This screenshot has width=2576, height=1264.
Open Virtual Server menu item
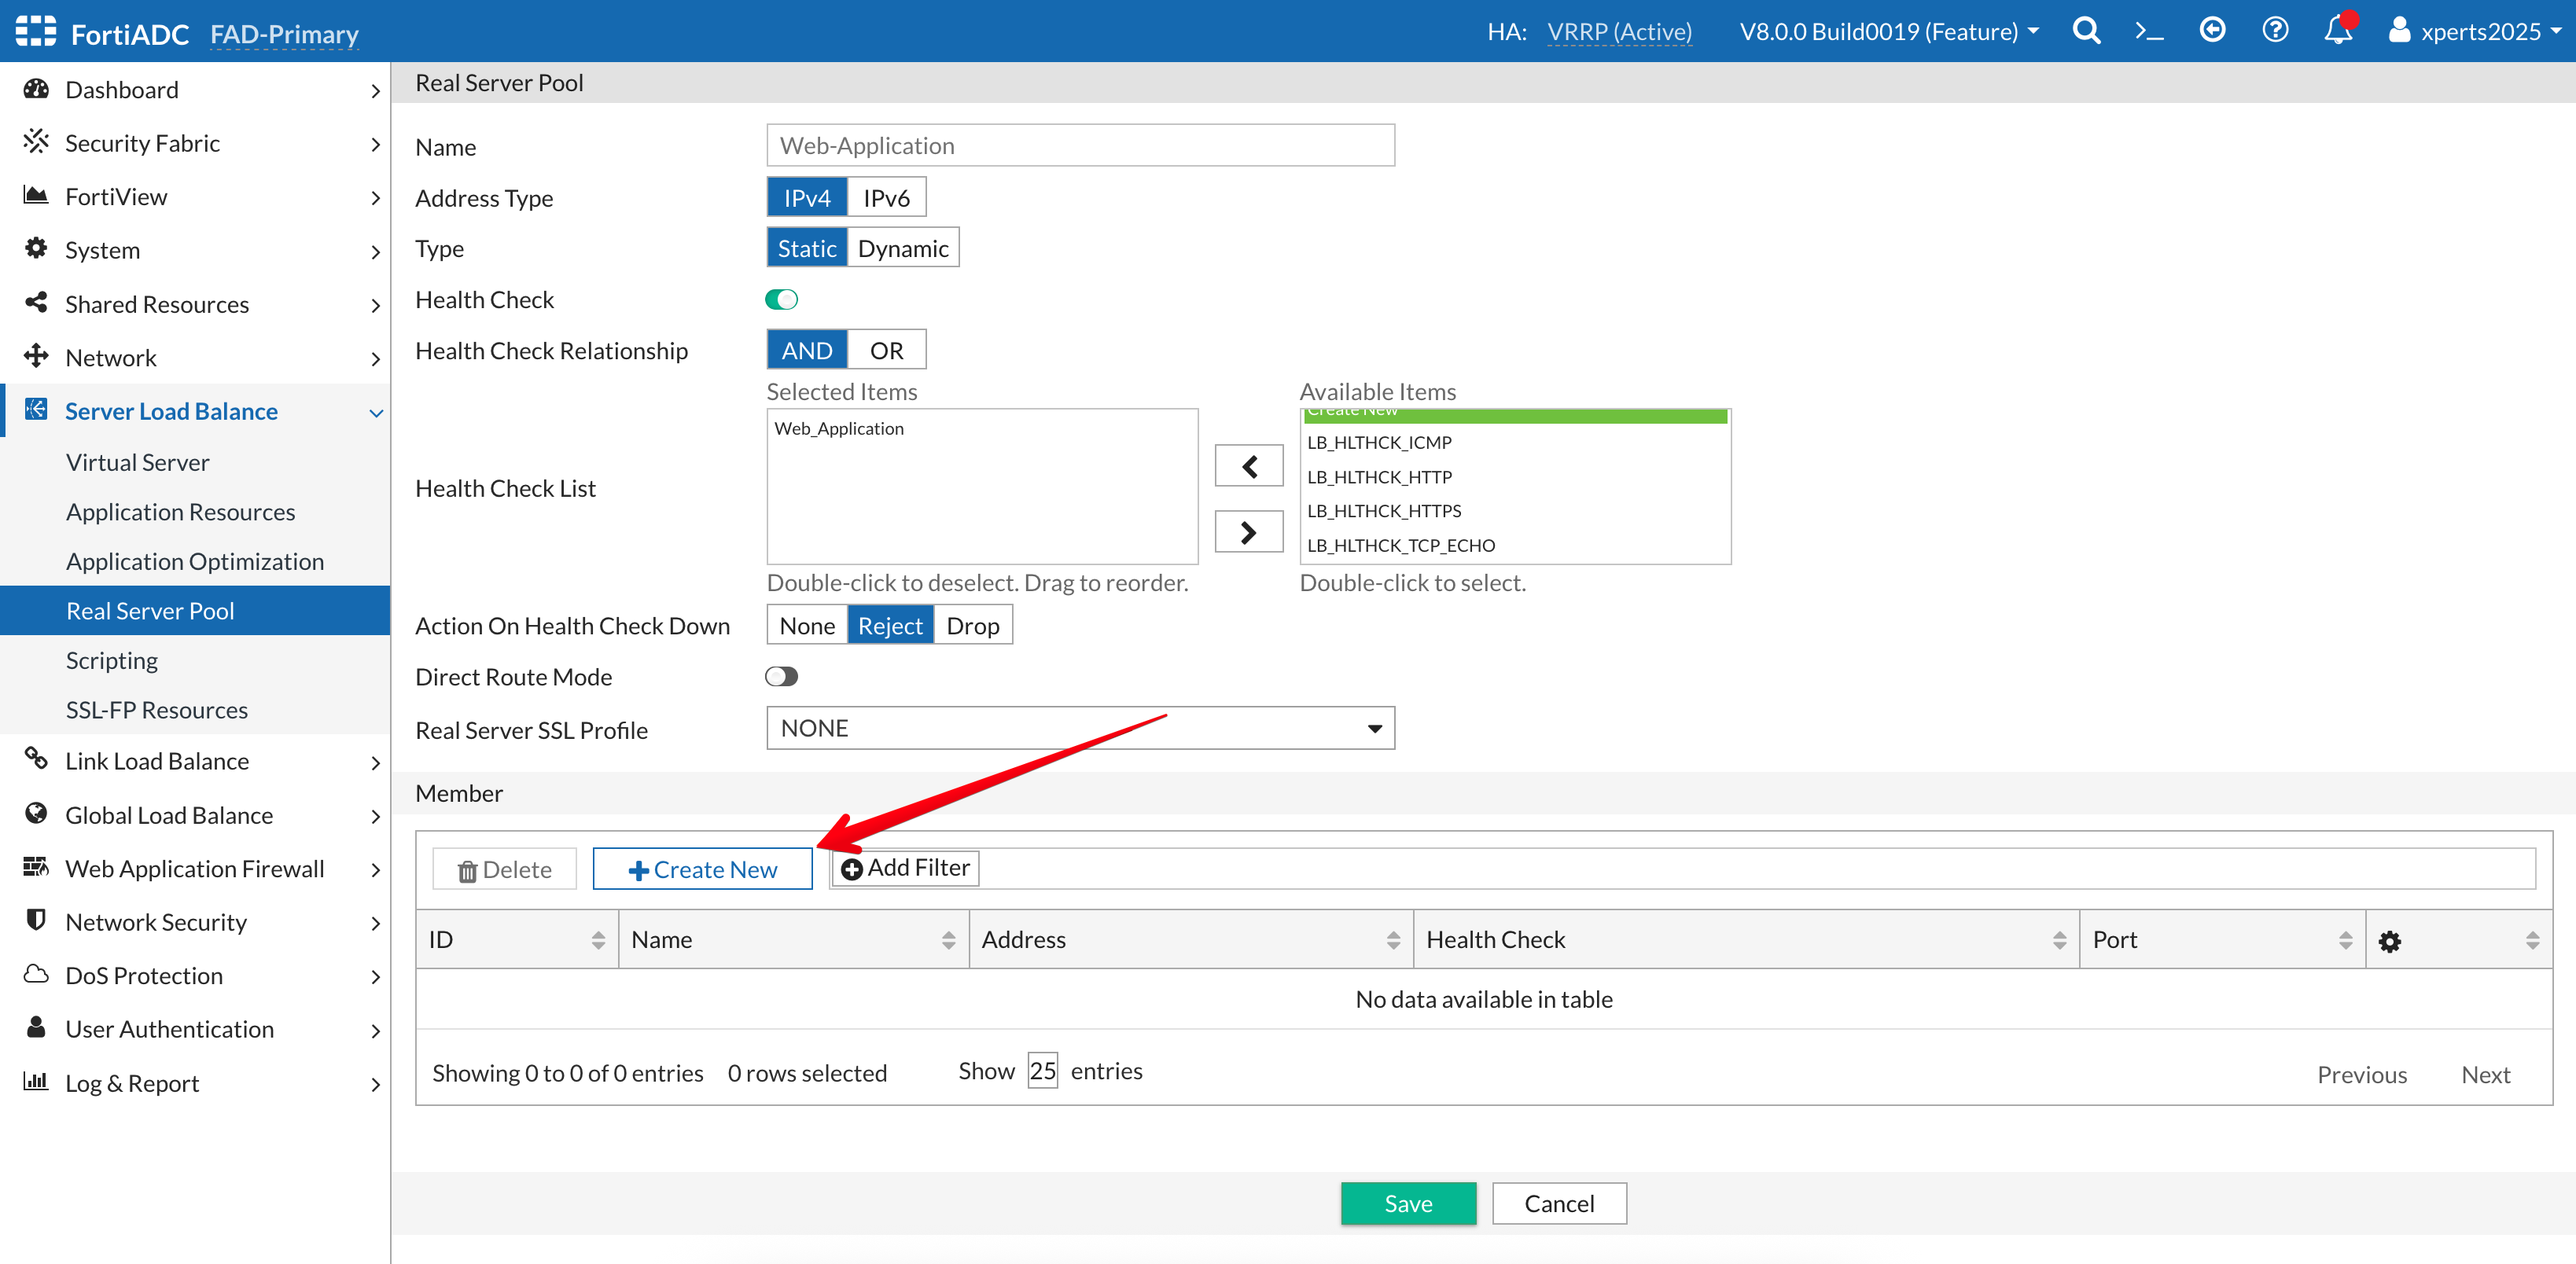point(138,462)
